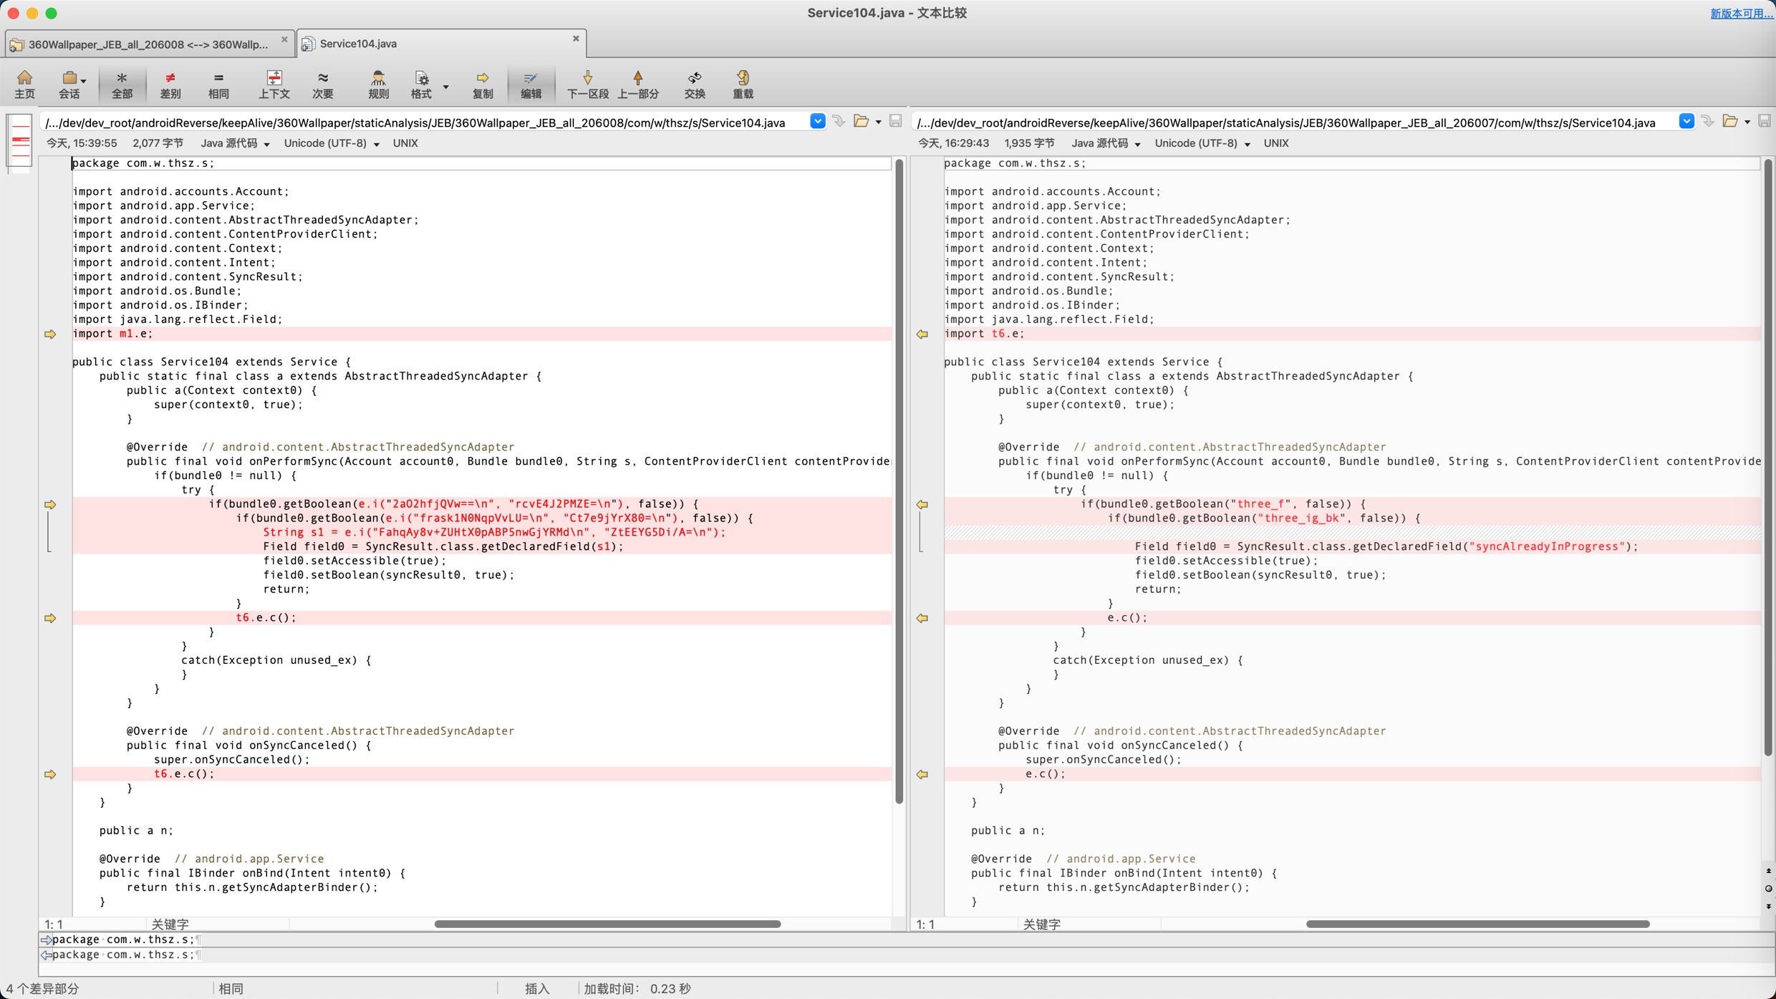Viewport: 1776px width, 999px height.
Task: Copy left arrow at onSyncCanceled 'e.c()' line
Action: pos(922,774)
